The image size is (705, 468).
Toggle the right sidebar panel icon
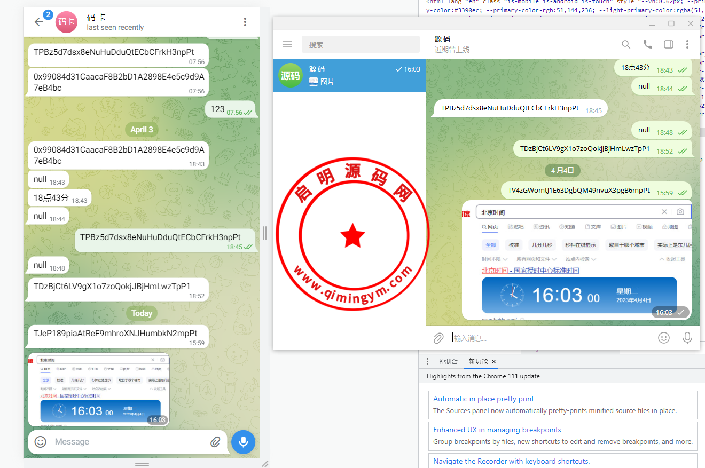(668, 44)
